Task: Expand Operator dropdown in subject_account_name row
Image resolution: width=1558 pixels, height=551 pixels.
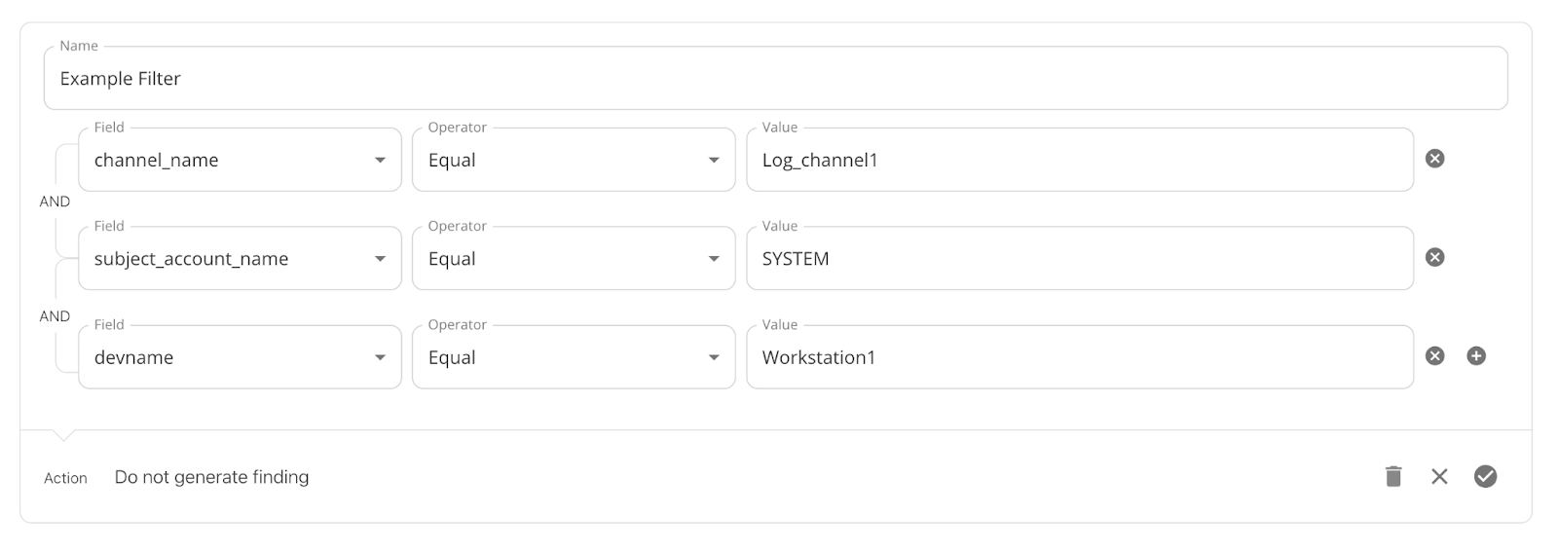Action: click(x=574, y=258)
